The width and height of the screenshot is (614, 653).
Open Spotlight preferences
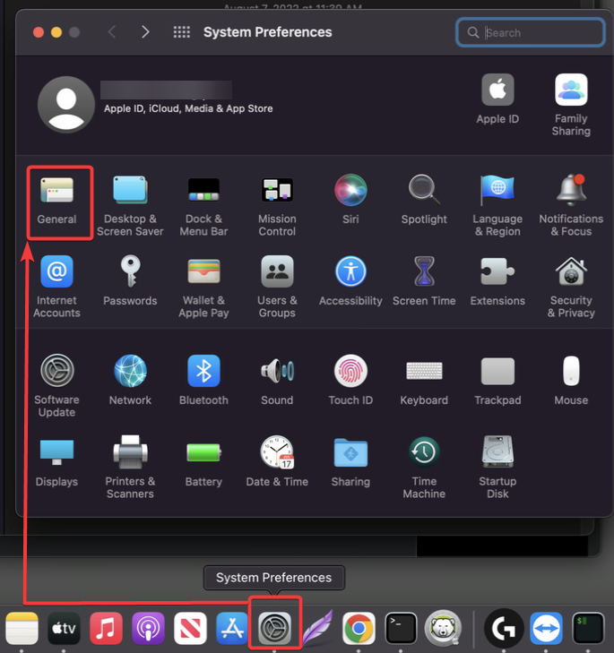pyautogui.click(x=424, y=200)
